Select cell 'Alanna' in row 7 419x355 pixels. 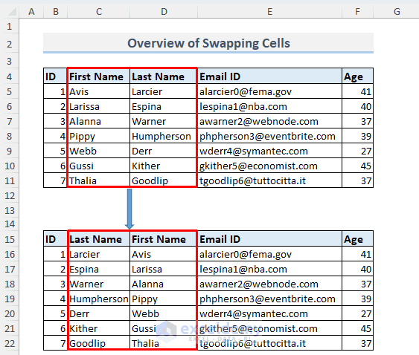(x=98, y=121)
